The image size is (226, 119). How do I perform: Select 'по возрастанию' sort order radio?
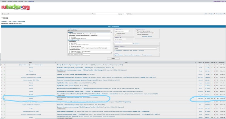tap(115, 33)
